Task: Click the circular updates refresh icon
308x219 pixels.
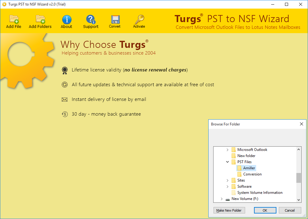Action: pyautogui.click(x=65, y=85)
